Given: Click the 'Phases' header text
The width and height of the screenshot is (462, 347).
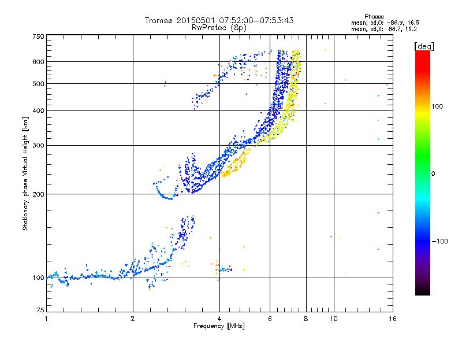Looking at the screenshot, I should coord(374,17).
